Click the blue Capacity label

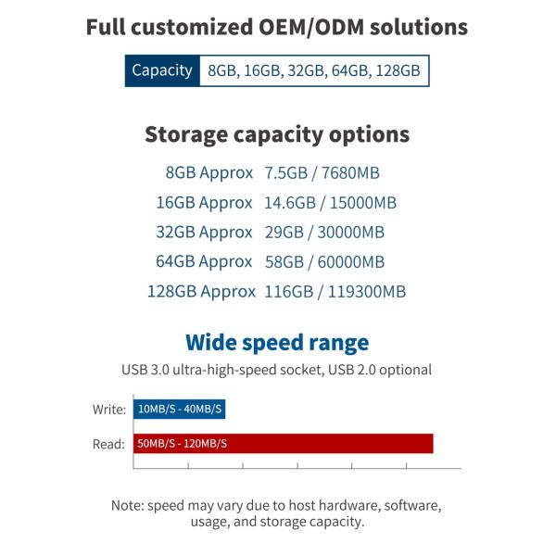(x=162, y=70)
